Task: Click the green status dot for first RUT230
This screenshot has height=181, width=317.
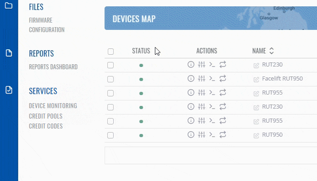Action: (141, 66)
